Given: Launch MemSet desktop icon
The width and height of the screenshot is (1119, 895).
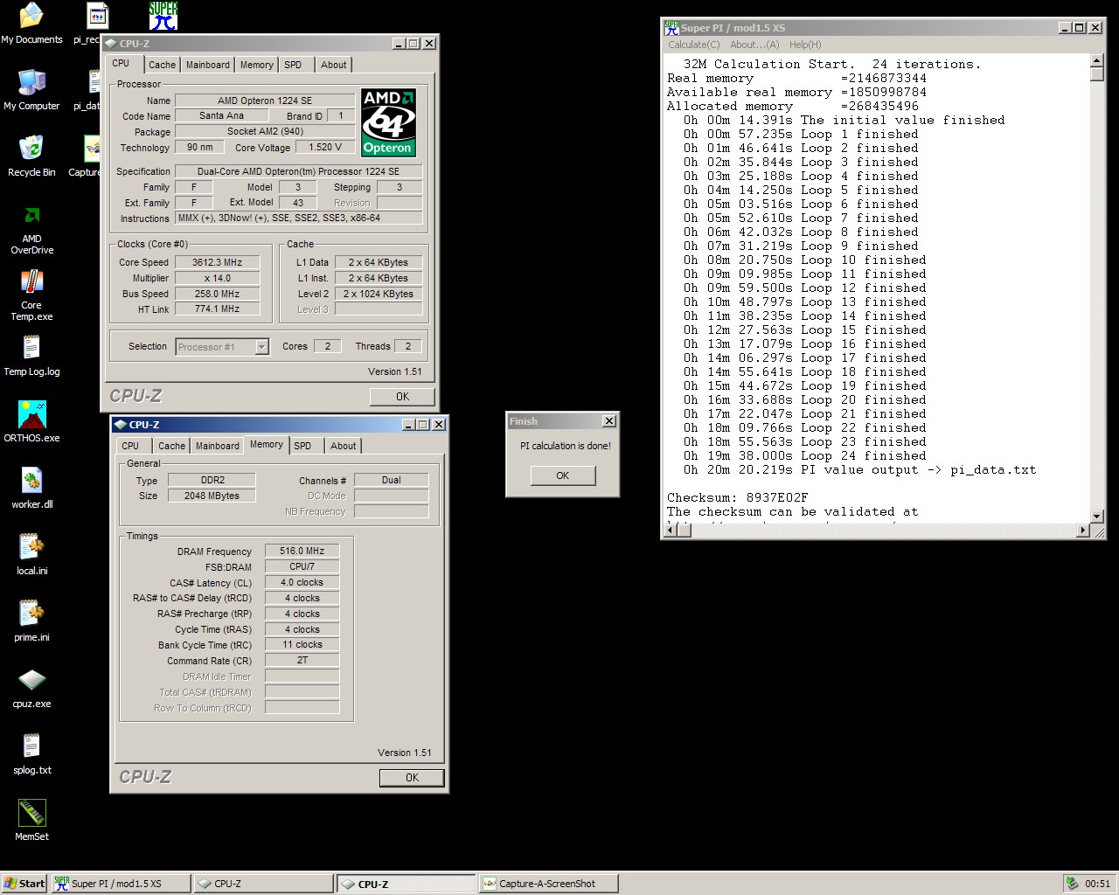Looking at the screenshot, I should 31,820.
